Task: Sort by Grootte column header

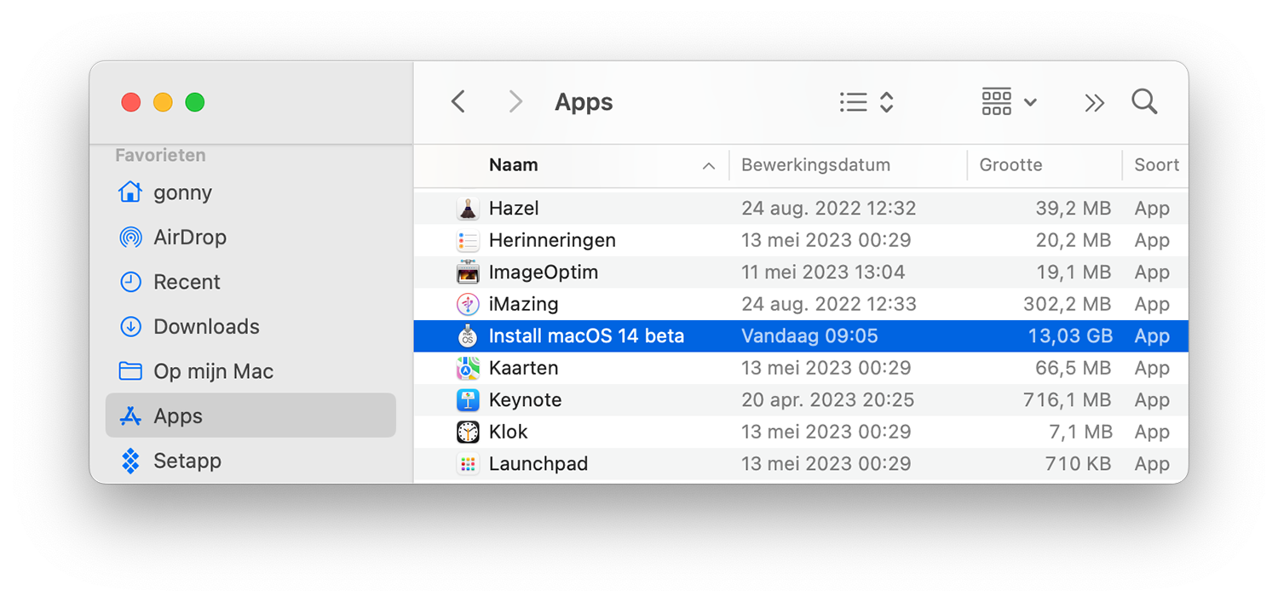Action: click(x=1010, y=165)
